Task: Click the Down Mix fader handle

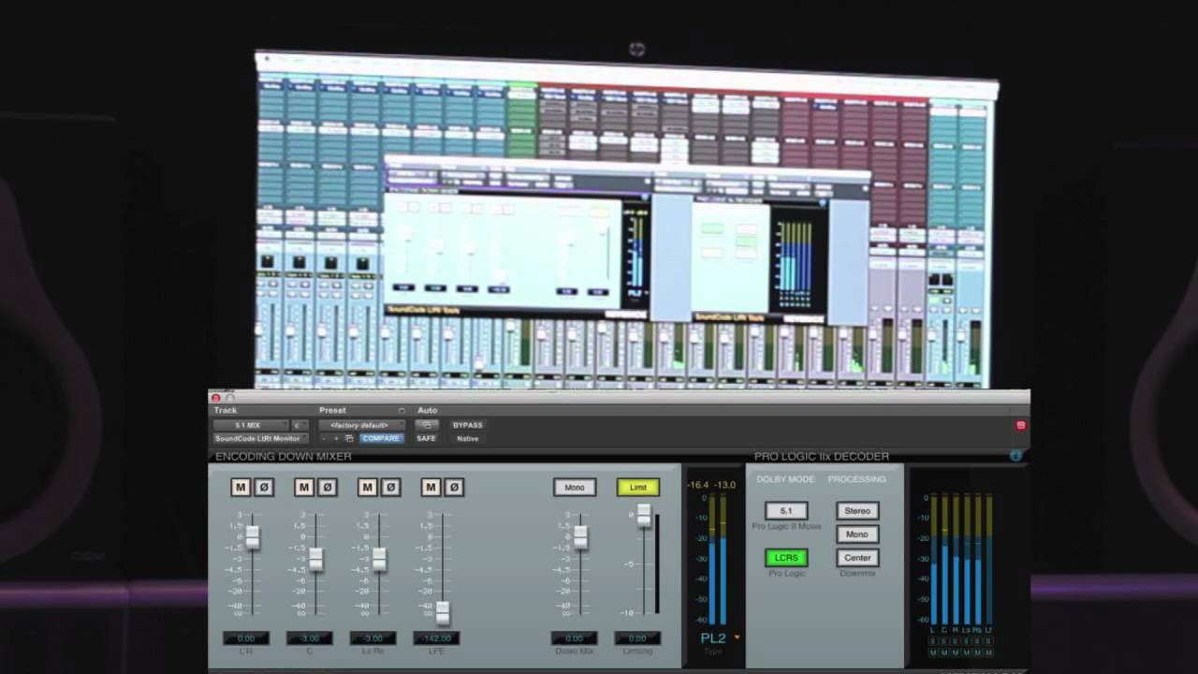Action: [580, 537]
